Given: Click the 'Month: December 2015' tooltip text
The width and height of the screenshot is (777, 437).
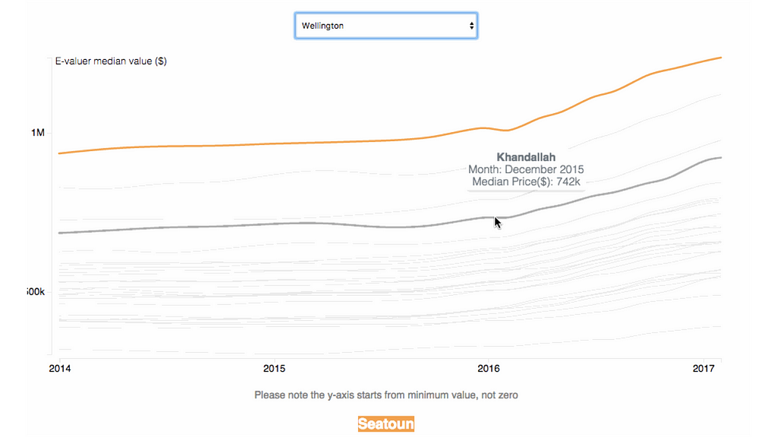Looking at the screenshot, I should 526,169.
